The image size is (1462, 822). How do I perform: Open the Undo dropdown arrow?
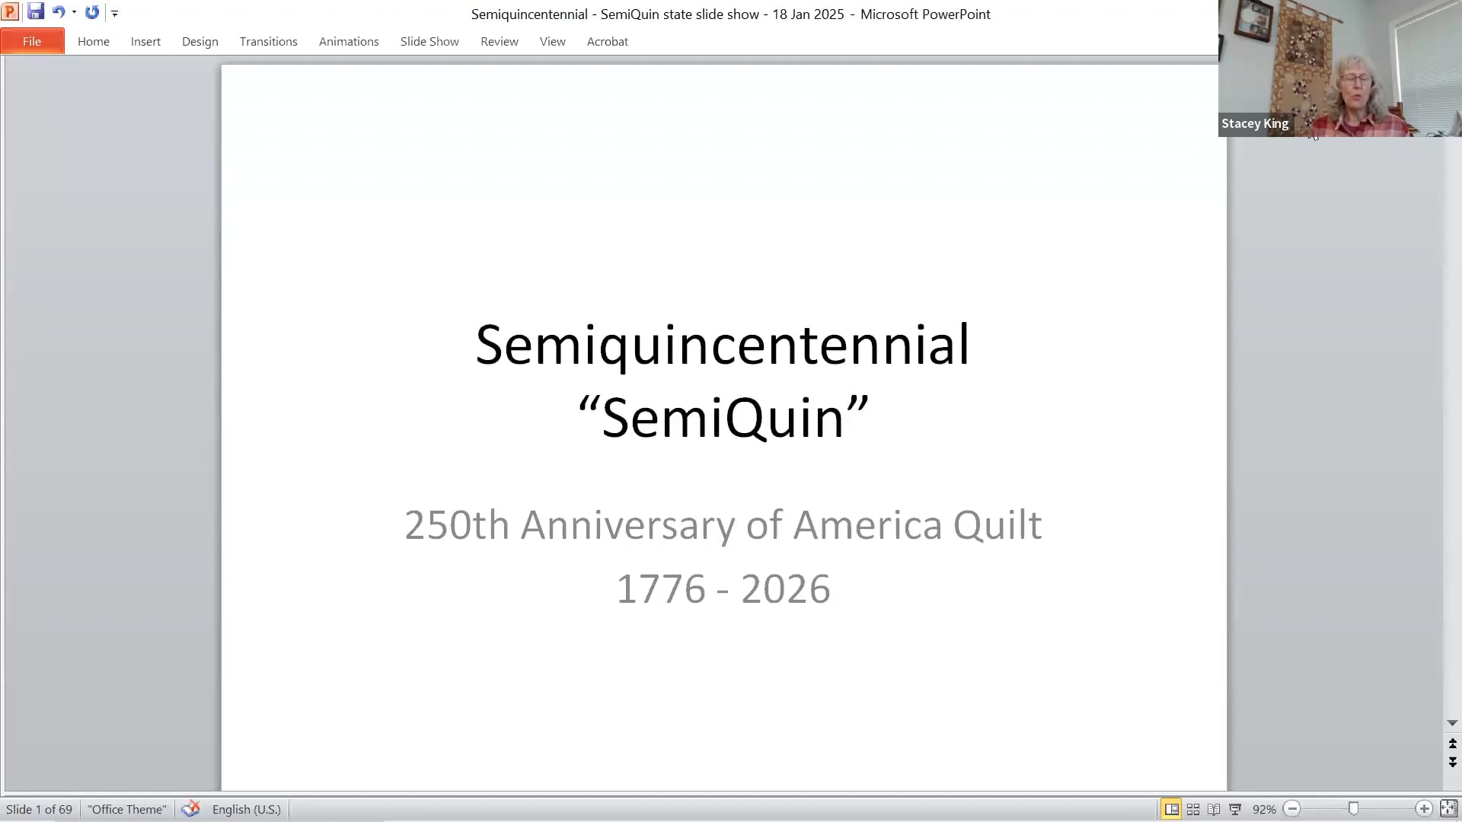click(74, 12)
